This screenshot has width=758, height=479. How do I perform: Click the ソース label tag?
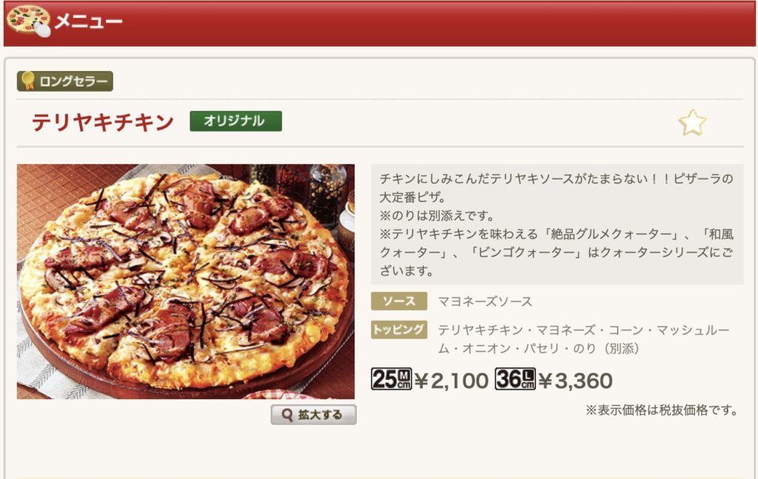[399, 302]
